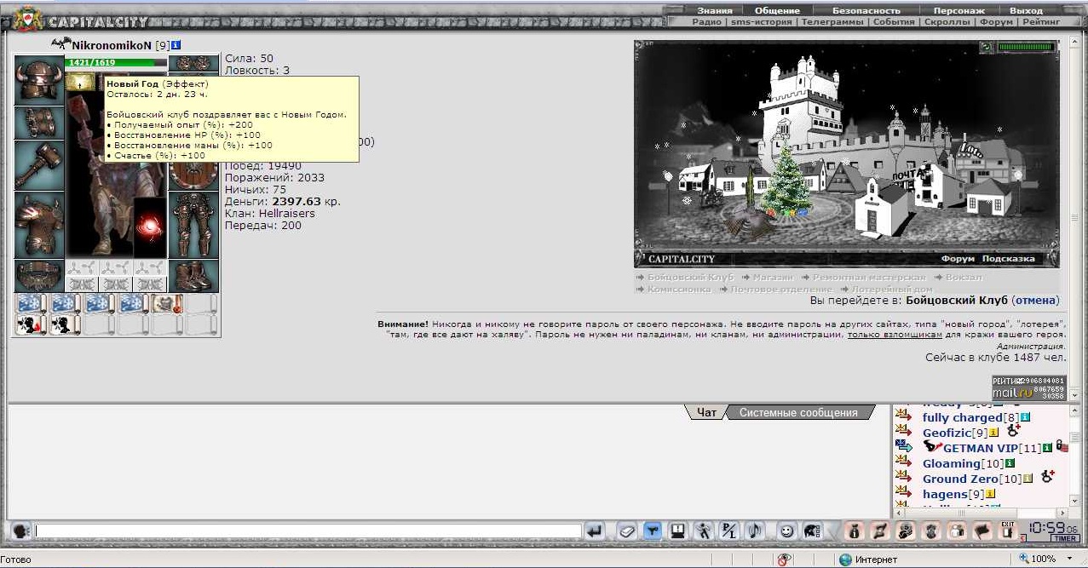Use the first snowflake scroll
The width and height of the screenshot is (1088, 568).
click(x=31, y=304)
